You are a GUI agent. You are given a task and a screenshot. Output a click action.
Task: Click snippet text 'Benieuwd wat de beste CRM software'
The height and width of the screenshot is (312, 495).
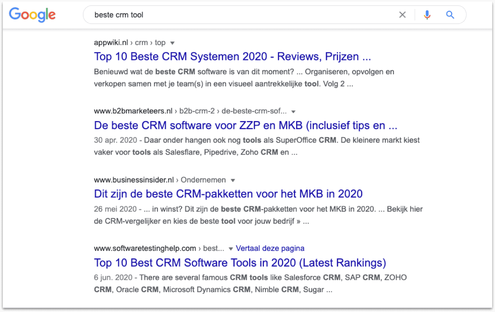[160, 72]
